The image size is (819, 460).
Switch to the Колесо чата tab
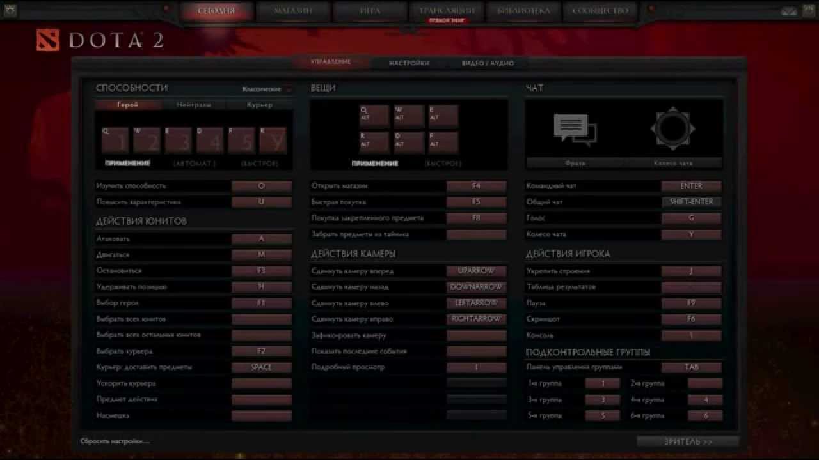tap(673, 163)
